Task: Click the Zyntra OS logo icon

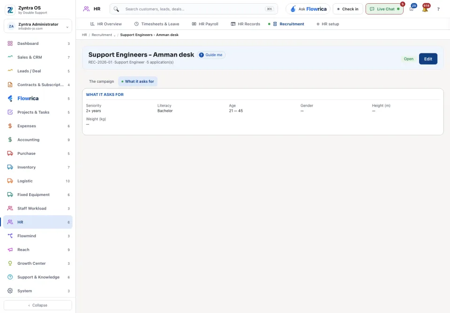Action: (x=10, y=10)
